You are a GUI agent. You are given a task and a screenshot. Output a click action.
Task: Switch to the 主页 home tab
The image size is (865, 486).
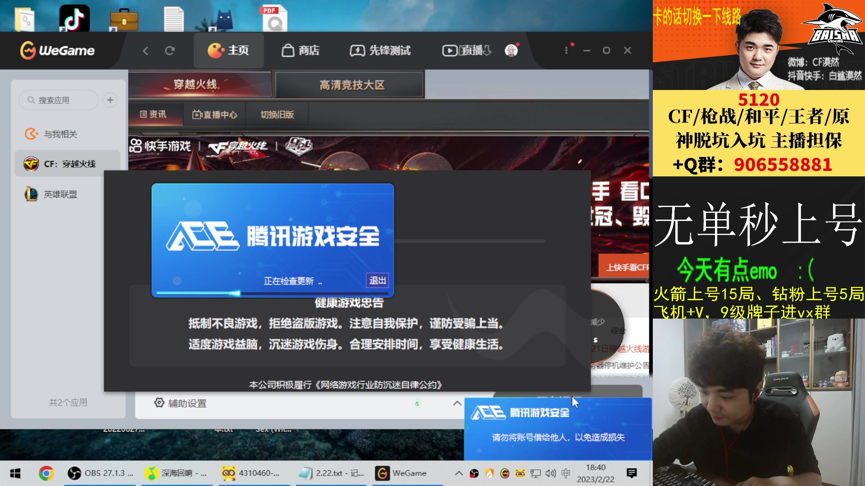click(228, 50)
